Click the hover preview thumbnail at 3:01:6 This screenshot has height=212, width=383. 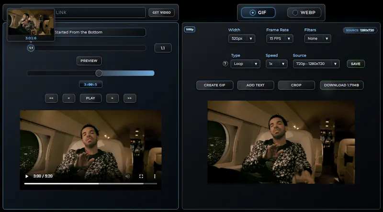31,22
